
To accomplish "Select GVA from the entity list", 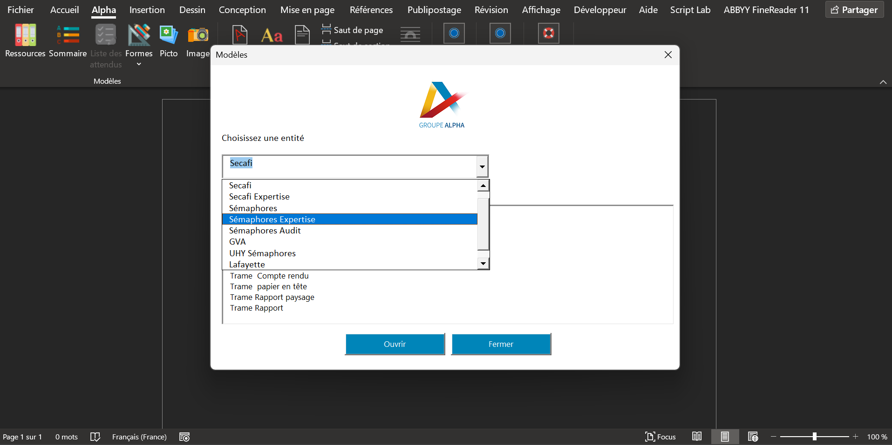I will (x=350, y=242).
